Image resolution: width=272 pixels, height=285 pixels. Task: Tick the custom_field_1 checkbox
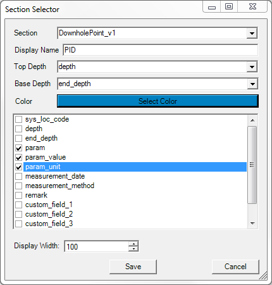tap(19, 205)
